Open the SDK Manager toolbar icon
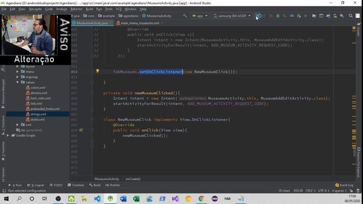Viewport: 363px width, 204px height. [x=342, y=16]
